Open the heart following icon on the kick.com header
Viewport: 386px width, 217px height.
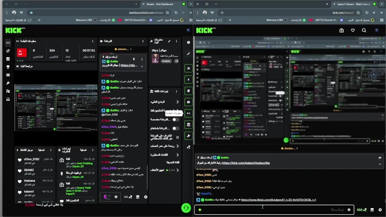[x=353, y=30]
